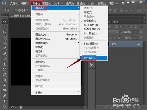Click the 100% zoom field in status bar
147x110 pixels.
click(x=14, y=107)
